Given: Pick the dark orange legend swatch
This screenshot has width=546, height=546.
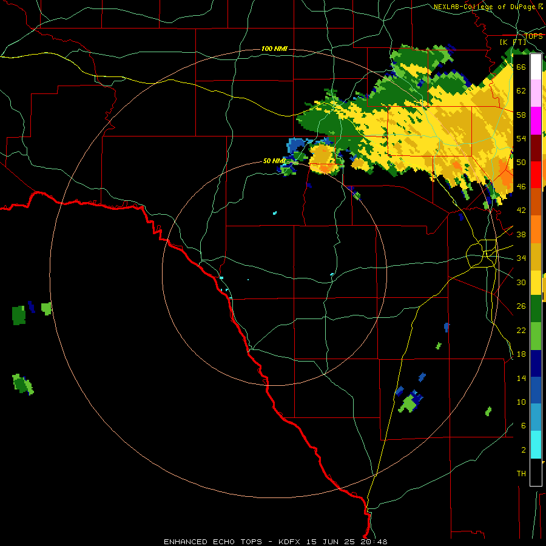Looking at the screenshot, I should click(536, 201).
